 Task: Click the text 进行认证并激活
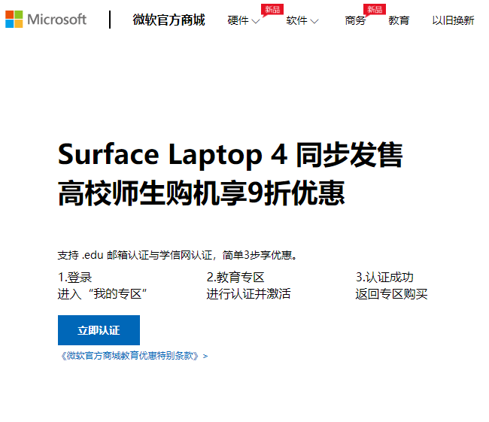click(248, 294)
